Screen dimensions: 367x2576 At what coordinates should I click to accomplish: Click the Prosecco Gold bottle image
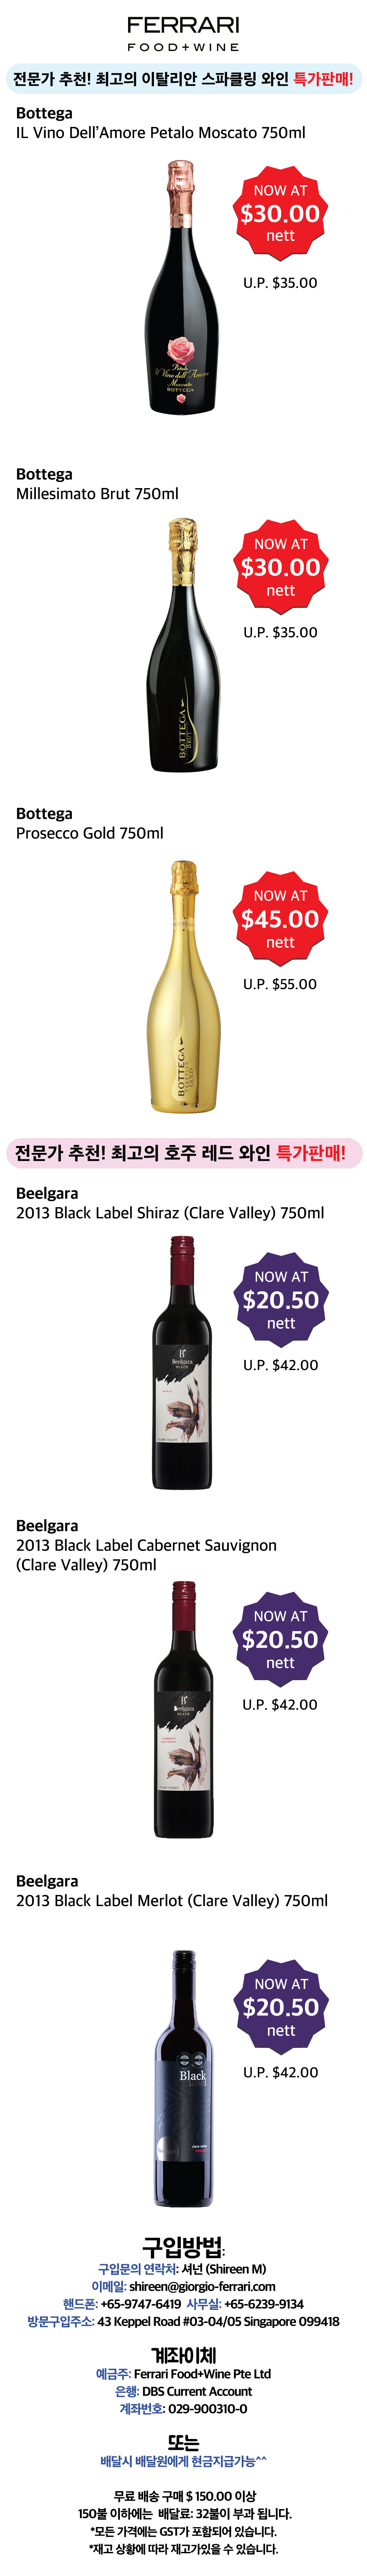pyautogui.click(x=183, y=985)
